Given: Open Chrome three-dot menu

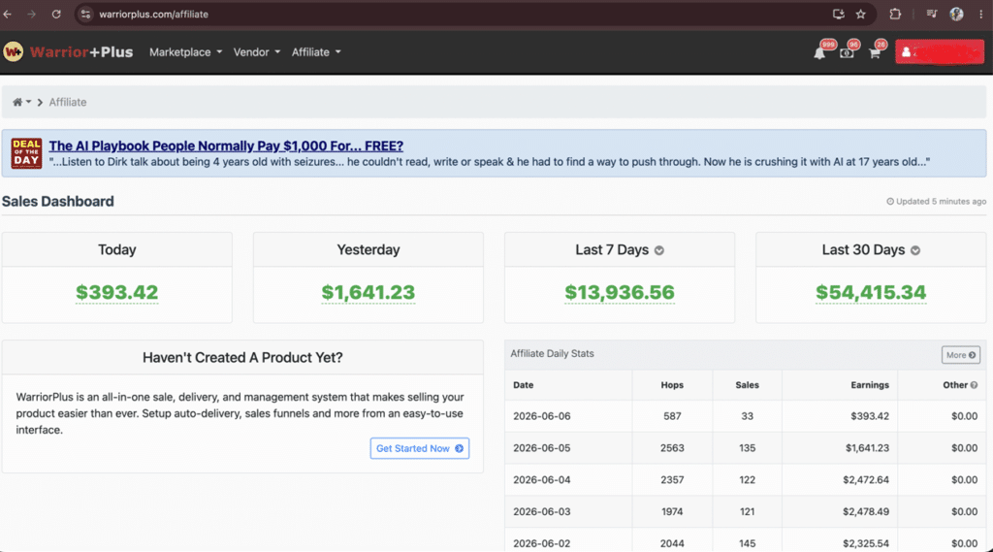Looking at the screenshot, I should [981, 14].
